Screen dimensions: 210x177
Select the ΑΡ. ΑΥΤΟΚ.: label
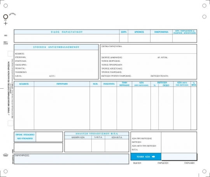pos(163,58)
